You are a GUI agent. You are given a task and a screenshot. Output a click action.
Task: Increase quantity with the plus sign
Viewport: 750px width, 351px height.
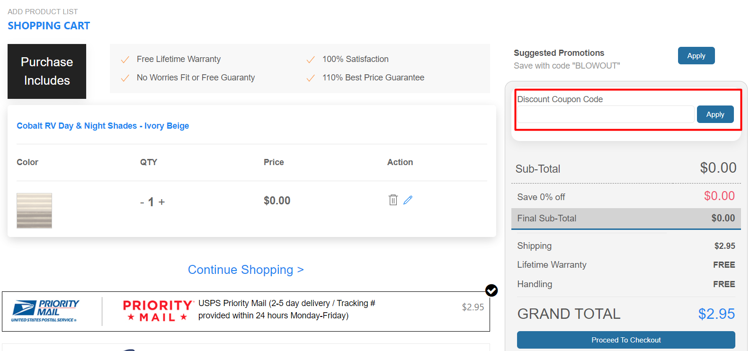coord(161,202)
